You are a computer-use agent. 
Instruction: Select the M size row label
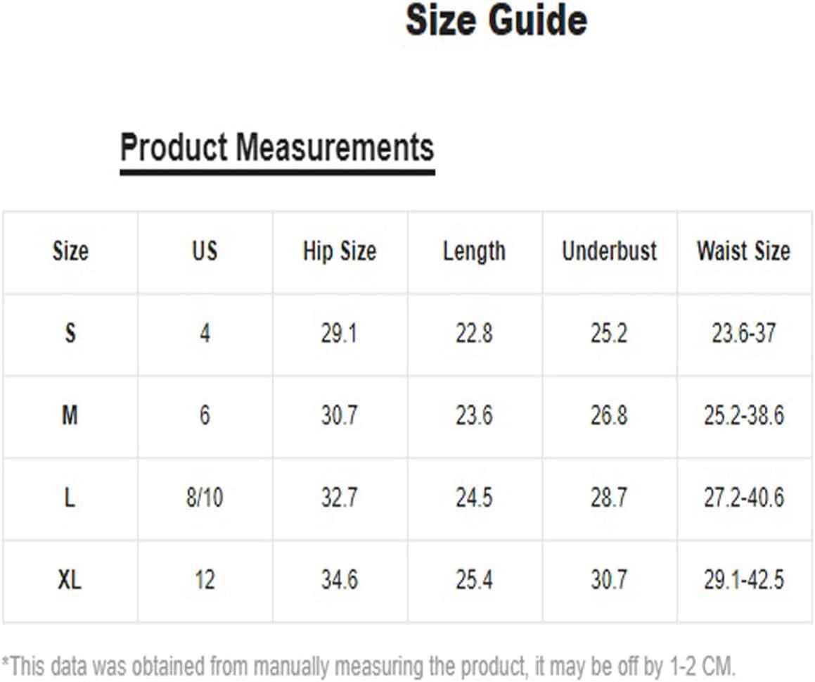click(x=70, y=415)
